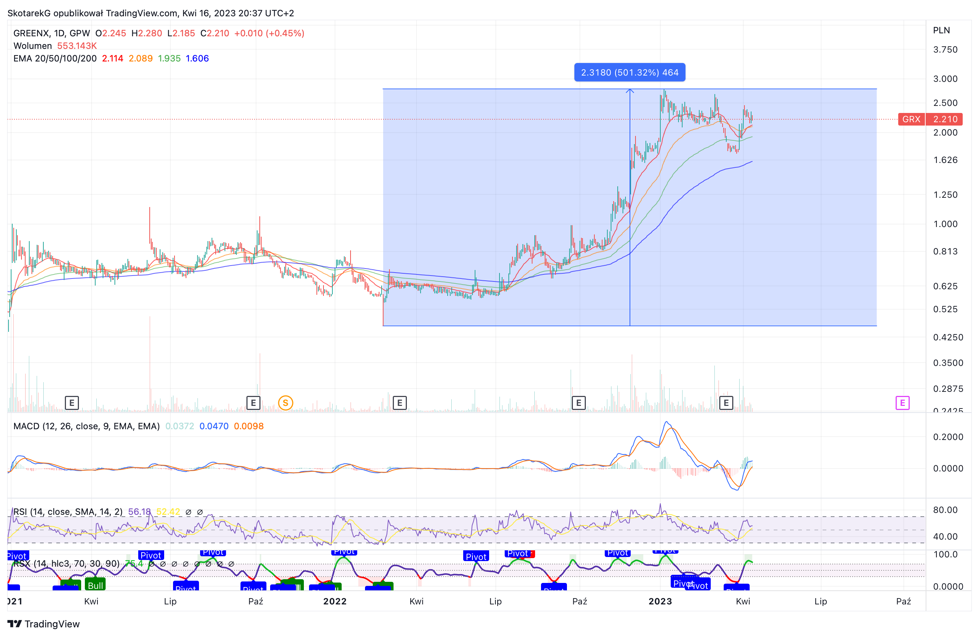Click the orange EMA value 2.089
979x637 pixels.
pos(141,59)
